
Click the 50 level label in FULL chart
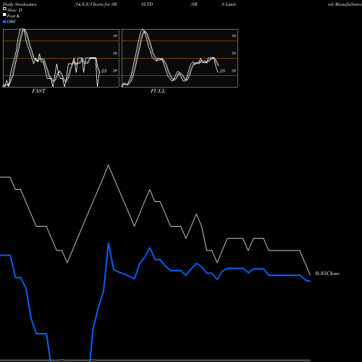click(234, 53)
